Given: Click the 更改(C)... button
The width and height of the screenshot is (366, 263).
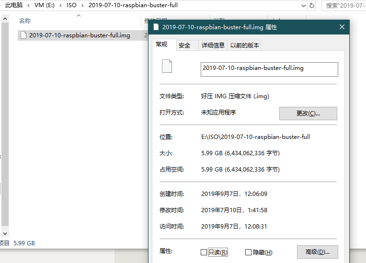Looking at the screenshot, I should coord(308,114).
